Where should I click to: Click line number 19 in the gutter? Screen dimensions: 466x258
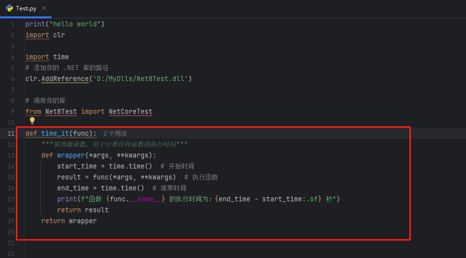[x=11, y=221]
